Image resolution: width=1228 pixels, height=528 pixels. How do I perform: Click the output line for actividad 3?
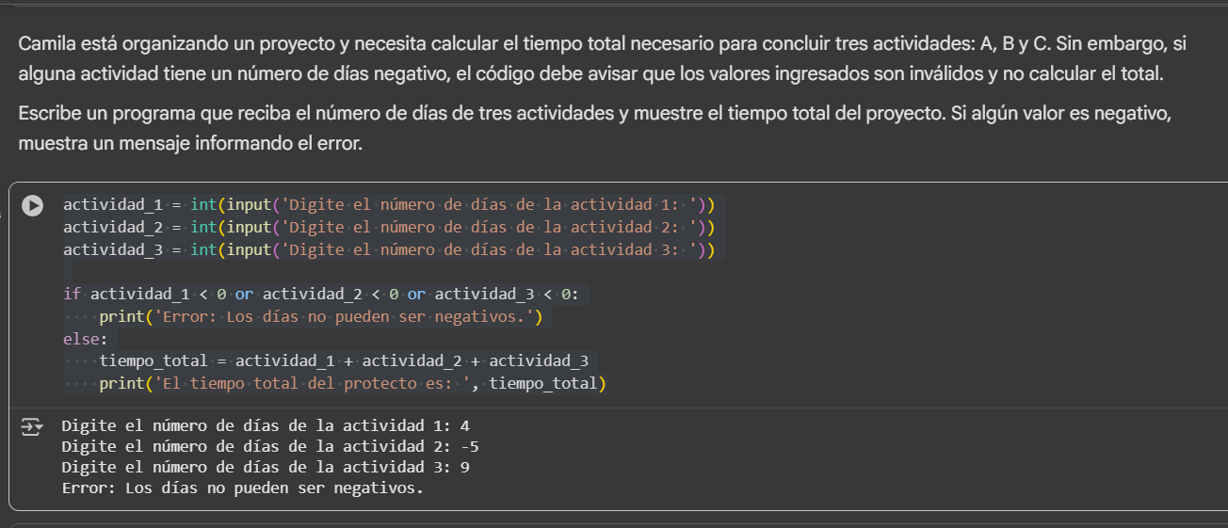tap(265, 467)
